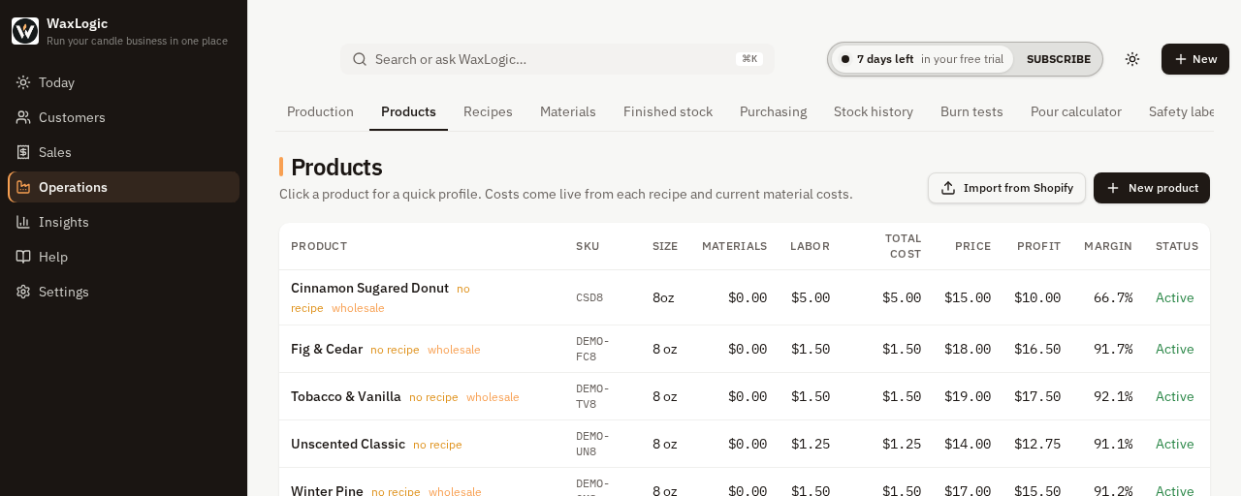Click the Customers people icon
Image resolution: width=1241 pixels, height=496 pixels.
tap(23, 117)
